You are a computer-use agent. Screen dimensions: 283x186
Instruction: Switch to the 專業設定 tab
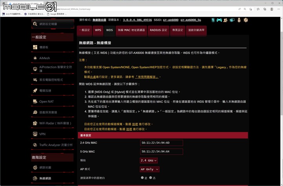pos(178,30)
